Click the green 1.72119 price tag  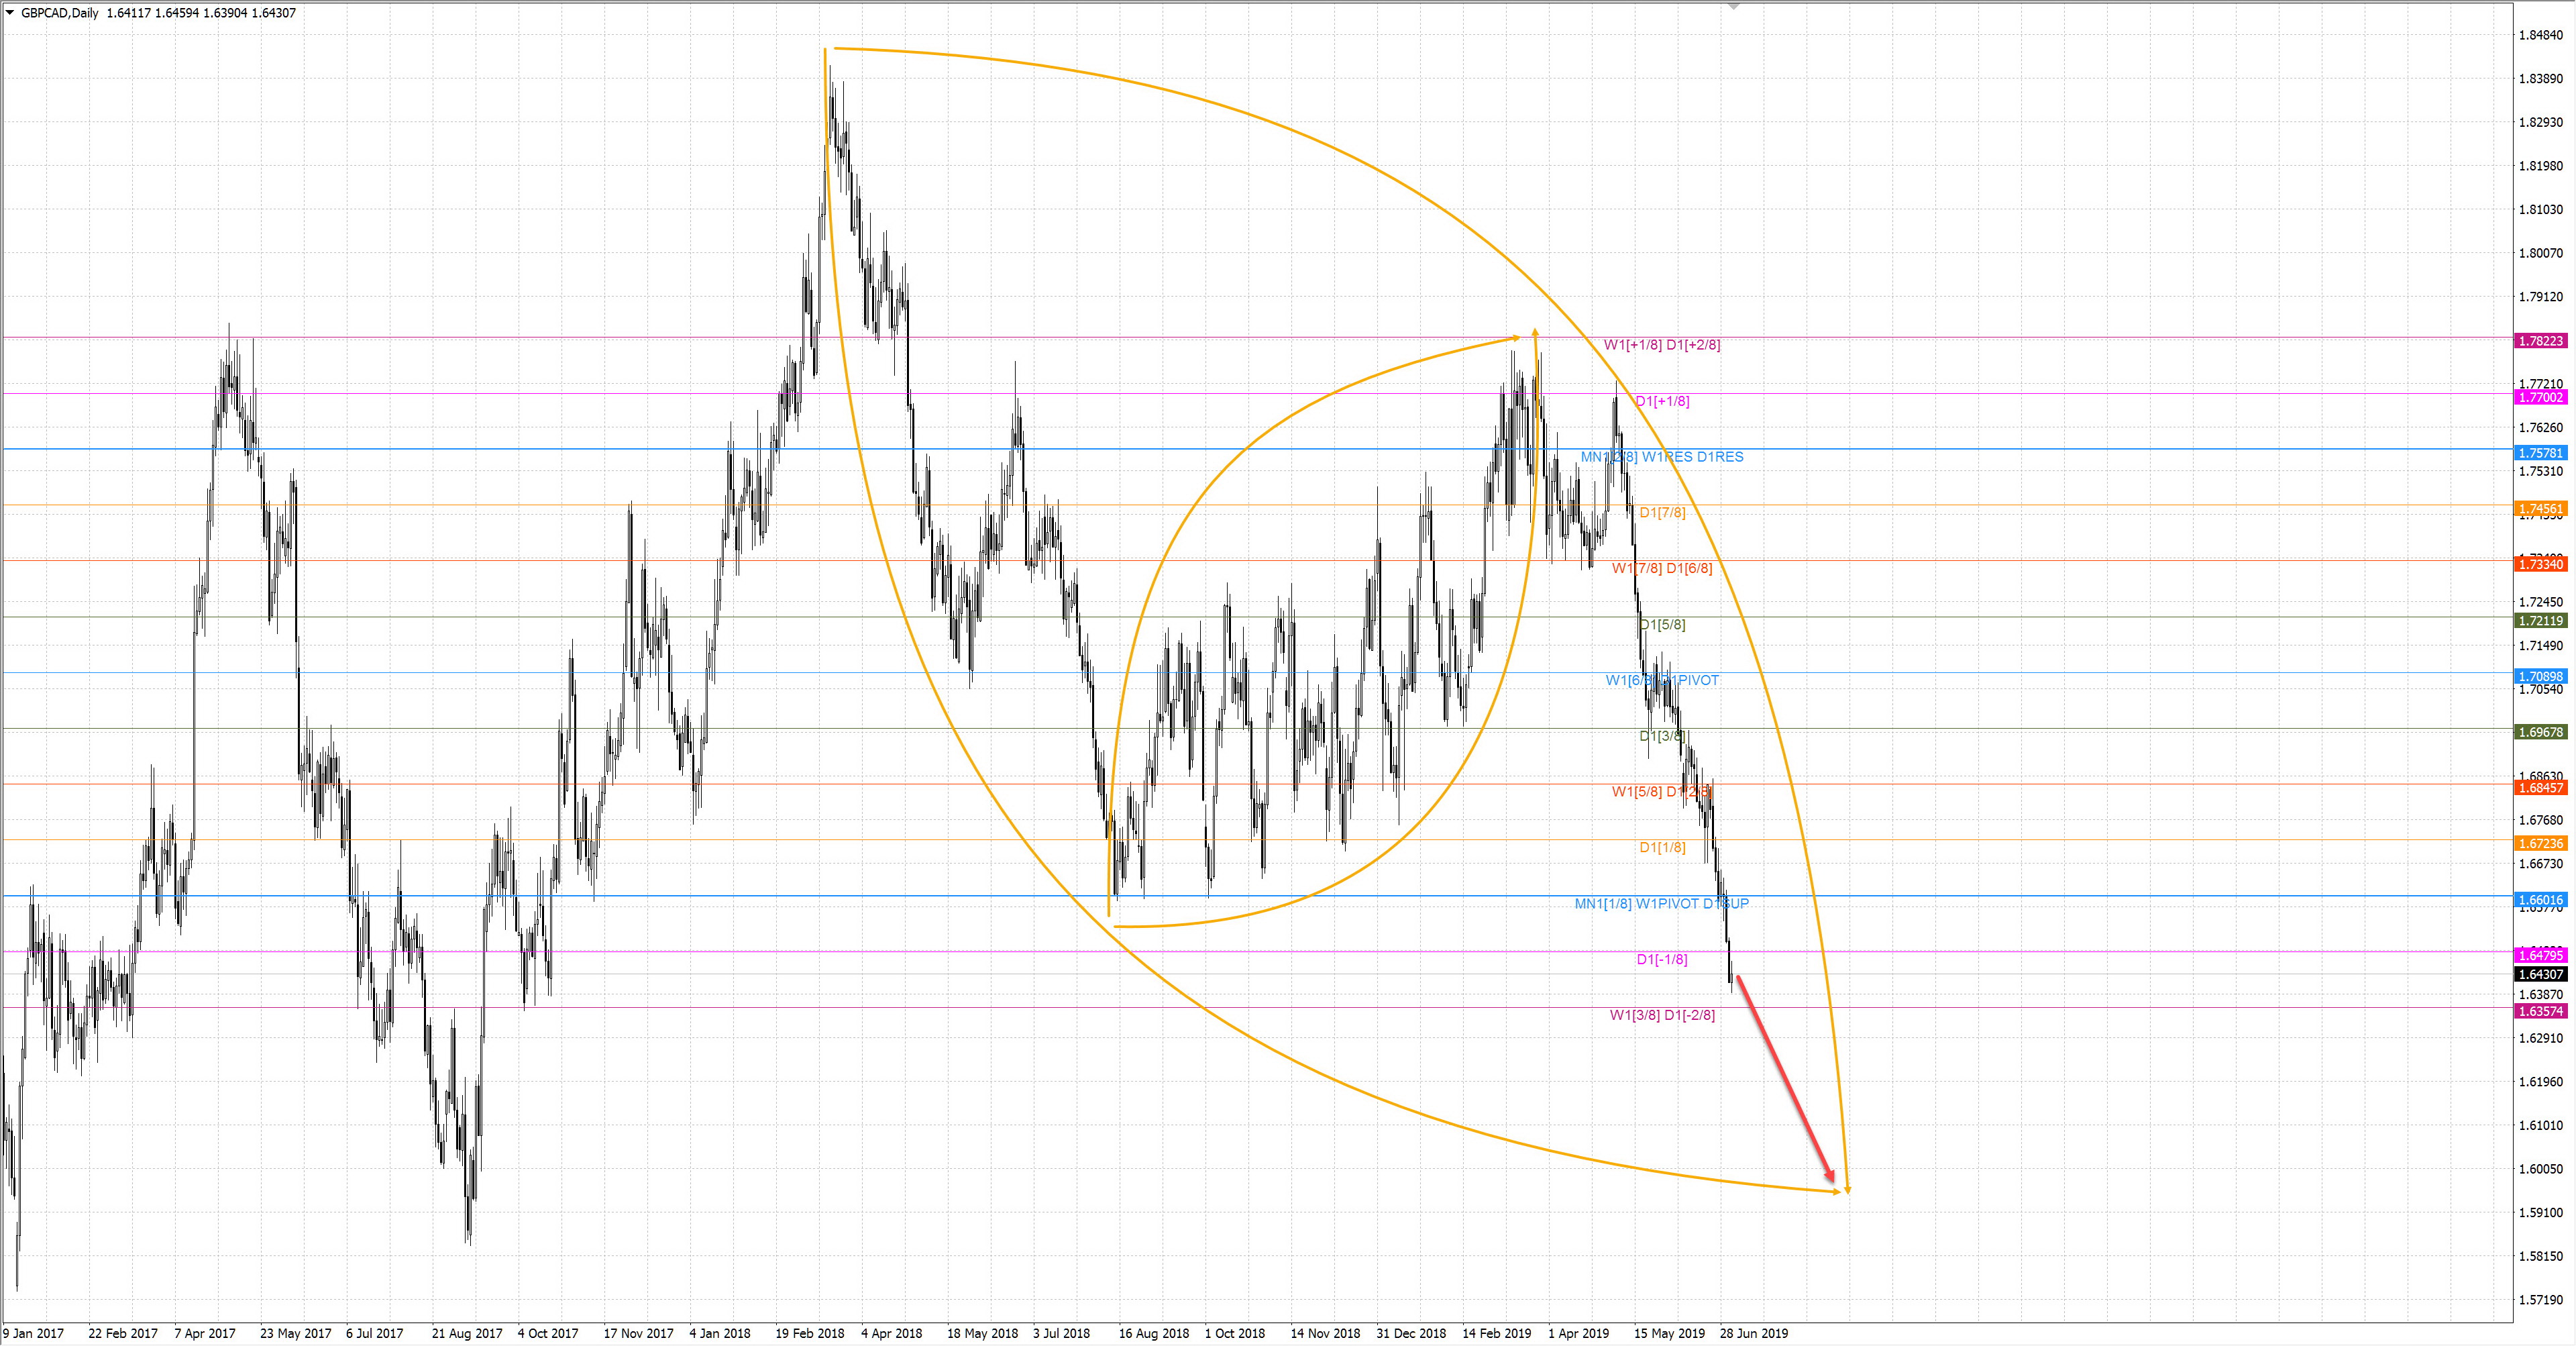(x=2540, y=621)
